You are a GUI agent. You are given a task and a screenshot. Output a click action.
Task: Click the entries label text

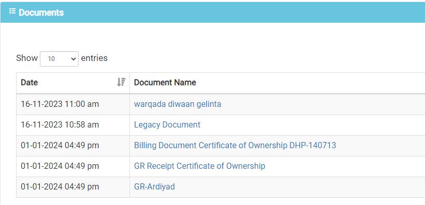(94, 58)
